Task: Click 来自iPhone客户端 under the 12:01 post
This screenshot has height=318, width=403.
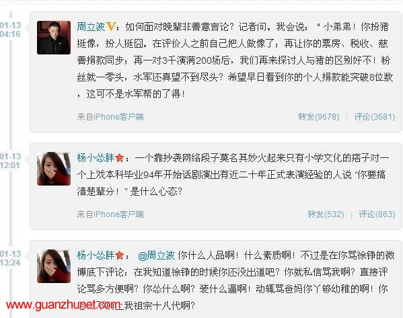Action: tap(110, 214)
